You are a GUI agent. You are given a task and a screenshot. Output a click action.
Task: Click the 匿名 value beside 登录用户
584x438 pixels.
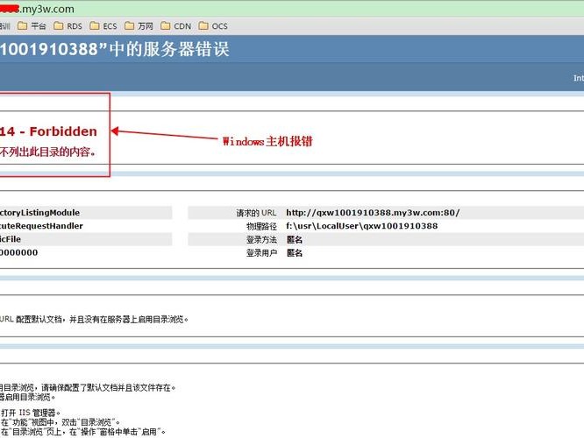(295, 253)
